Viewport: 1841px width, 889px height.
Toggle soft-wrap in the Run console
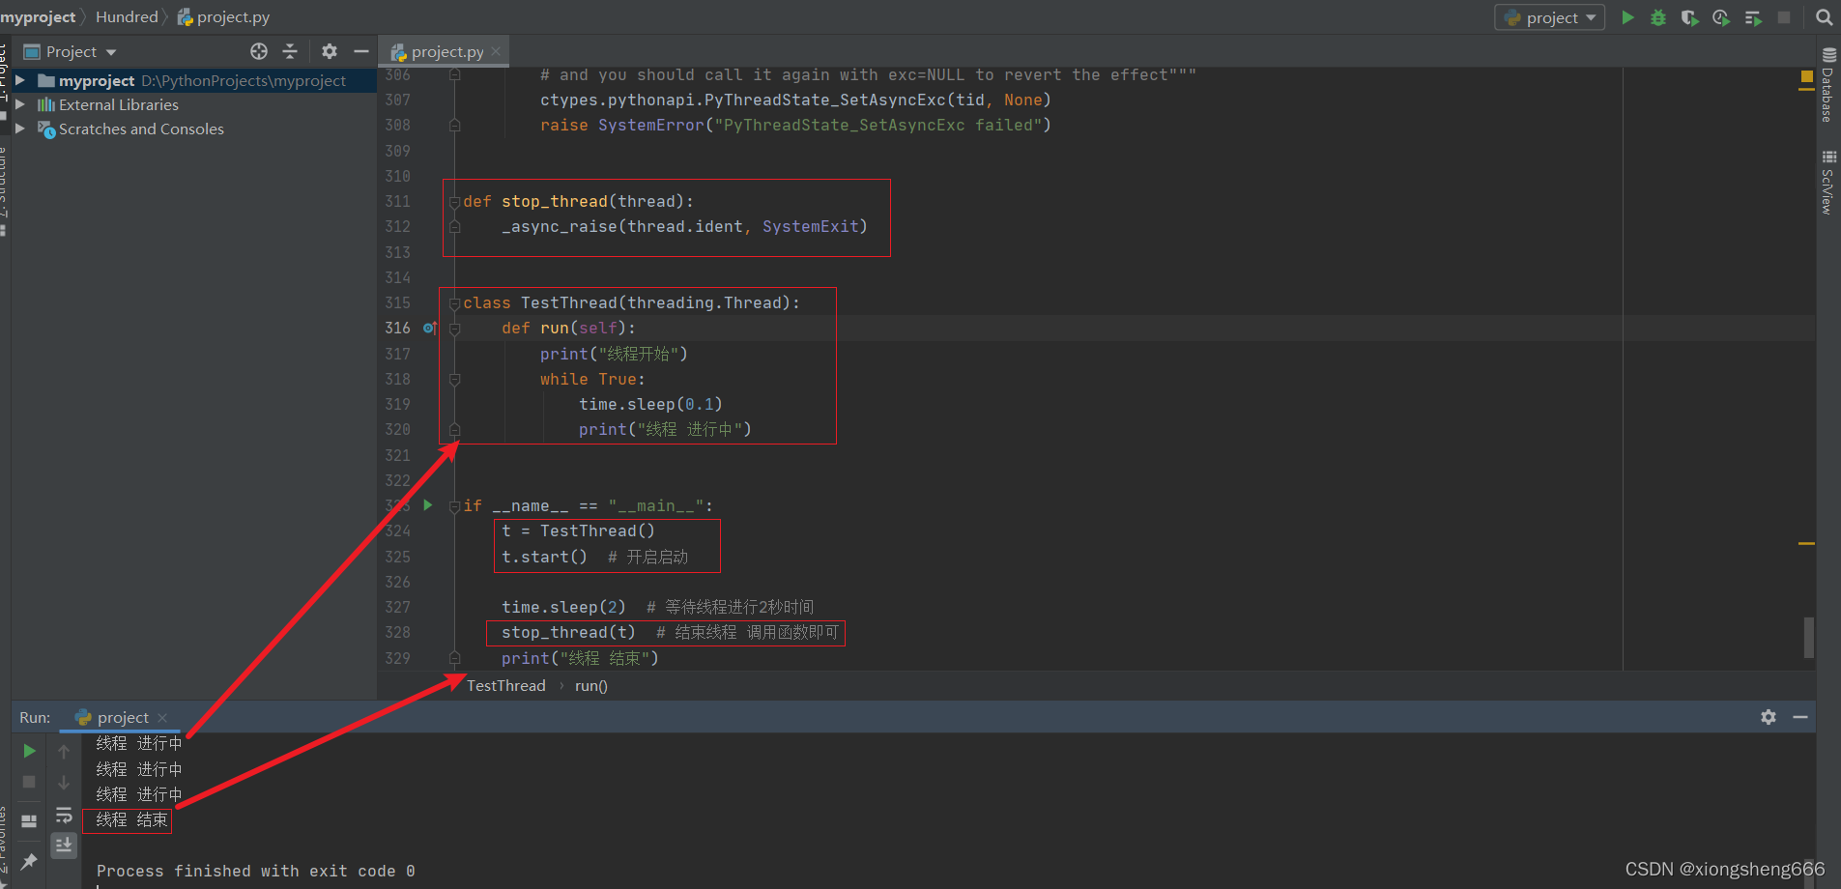64,815
